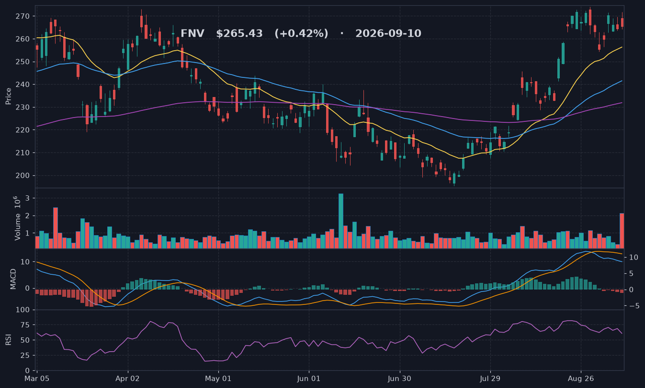Click the RSI axis label
Image resolution: width=645 pixels, height=388 pixels.
(x=9, y=340)
